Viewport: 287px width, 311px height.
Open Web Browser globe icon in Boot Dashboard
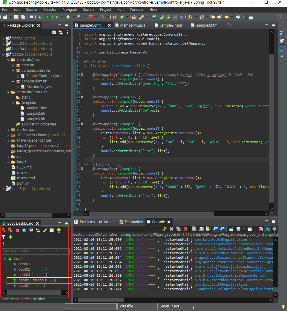(x=24, y=230)
